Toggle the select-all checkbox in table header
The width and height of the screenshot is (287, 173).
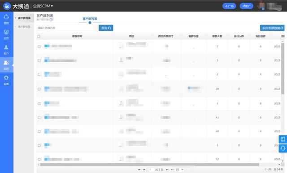click(39, 36)
